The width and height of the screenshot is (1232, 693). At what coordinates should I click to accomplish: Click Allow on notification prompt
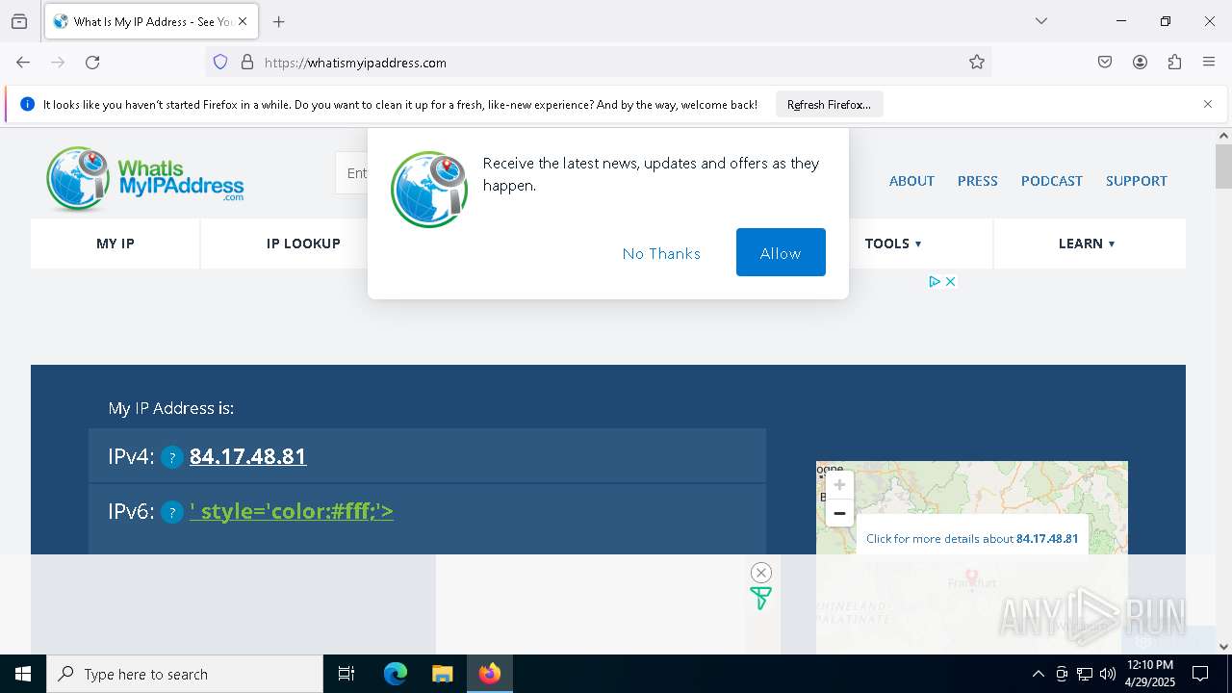pyautogui.click(x=781, y=252)
